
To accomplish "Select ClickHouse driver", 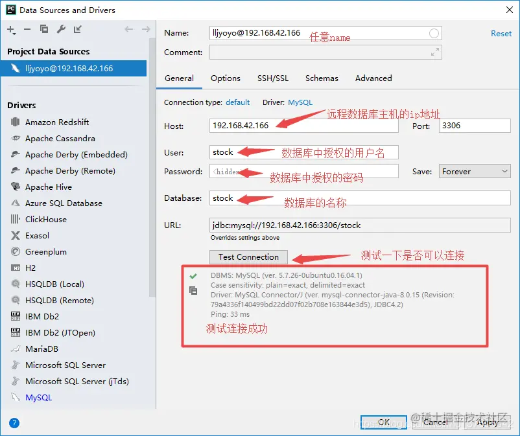I will click(46, 220).
